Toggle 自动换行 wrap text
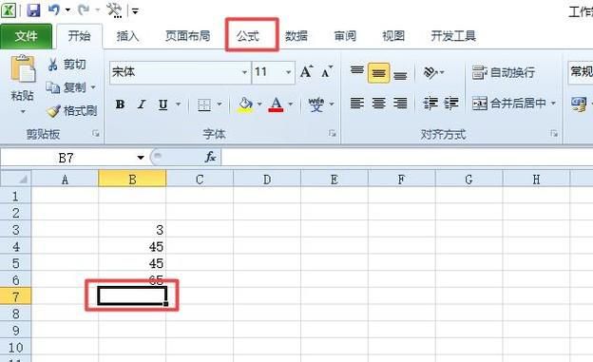The height and width of the screenshot is (362, 593). 504,72
